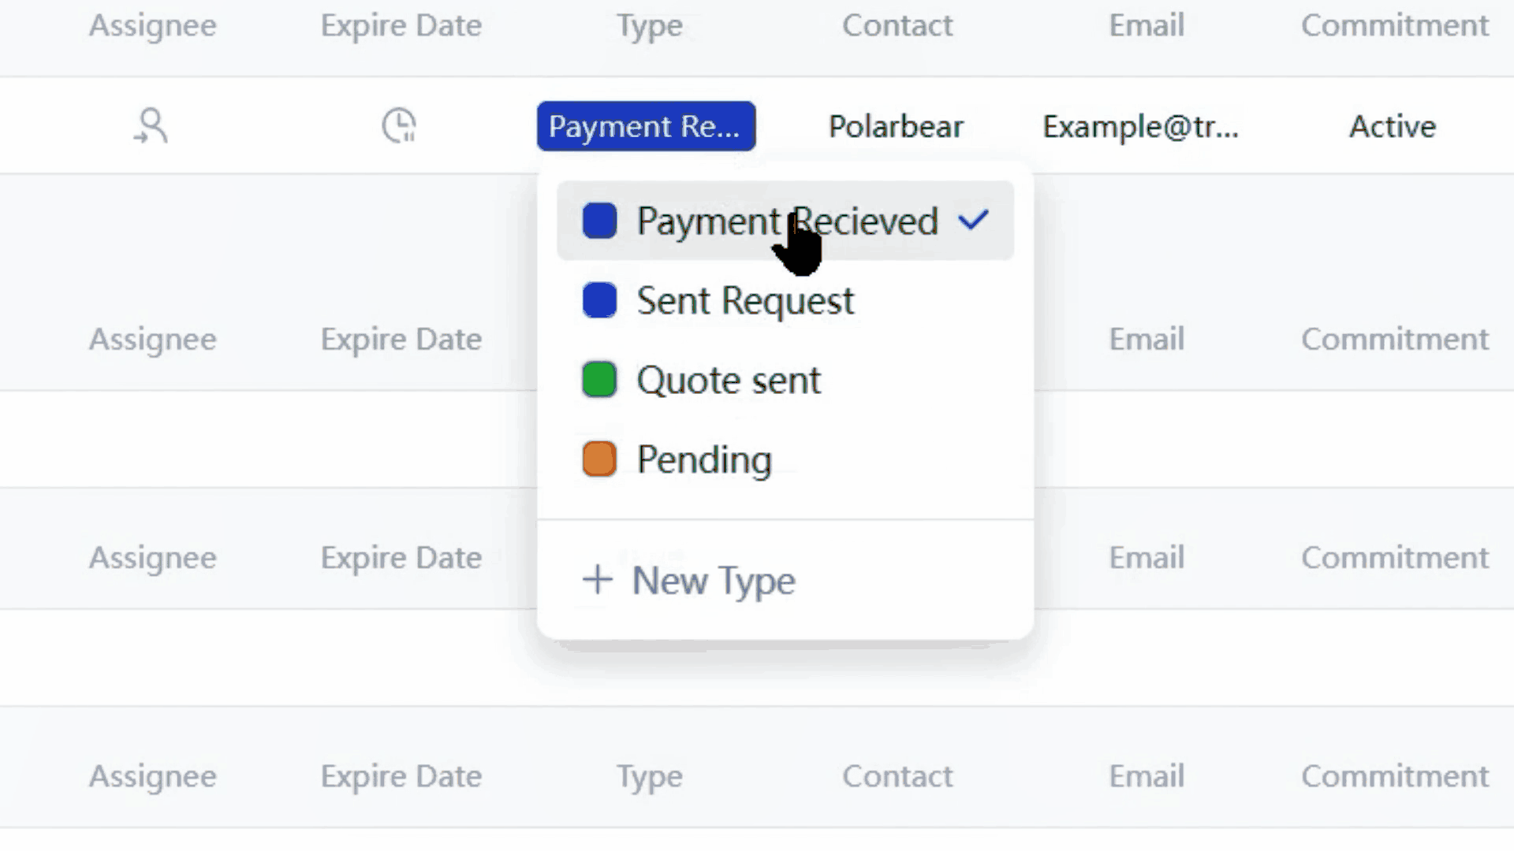1514x851 pixels.
Task: Click the green color swatch for Quote sent
Action: (x=599, y=381)
